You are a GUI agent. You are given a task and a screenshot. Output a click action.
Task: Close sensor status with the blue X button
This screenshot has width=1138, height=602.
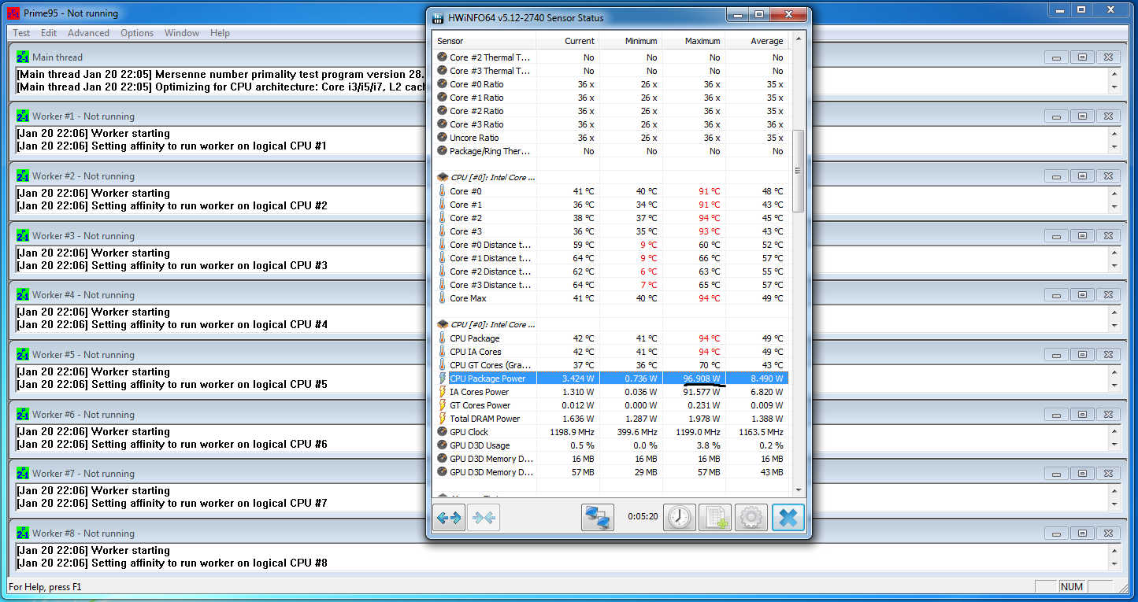point(788,518)
